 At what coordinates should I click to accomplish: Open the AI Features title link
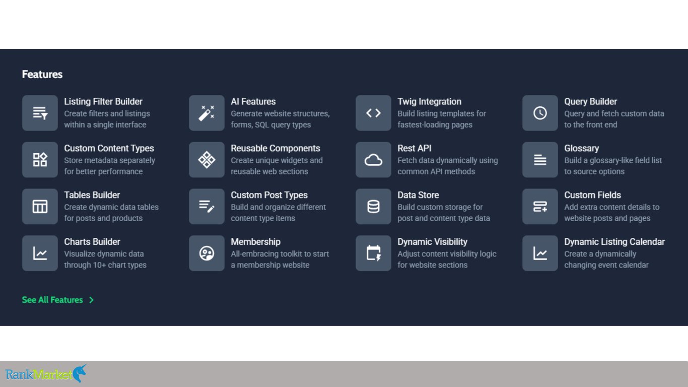(x=253, y=101)
